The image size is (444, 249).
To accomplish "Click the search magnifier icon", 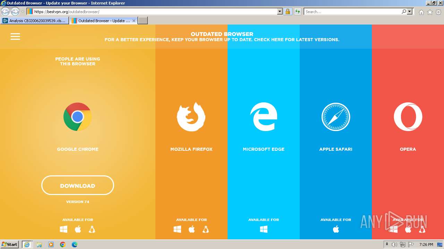I will click(x=404, y=11).
